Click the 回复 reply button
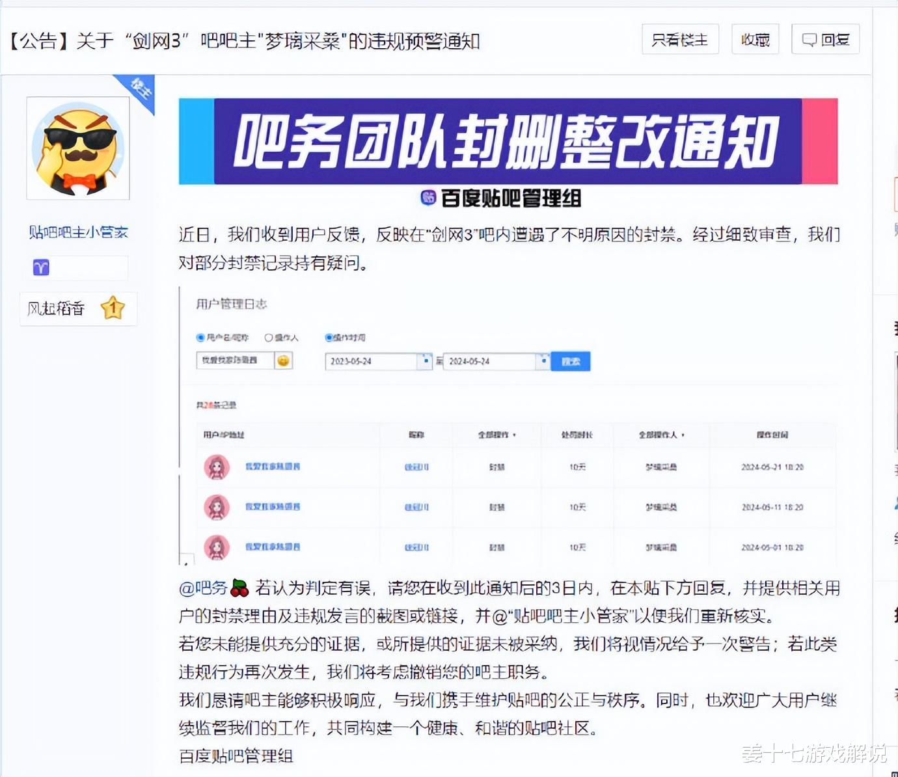The image size is (898, 777). 825,39
